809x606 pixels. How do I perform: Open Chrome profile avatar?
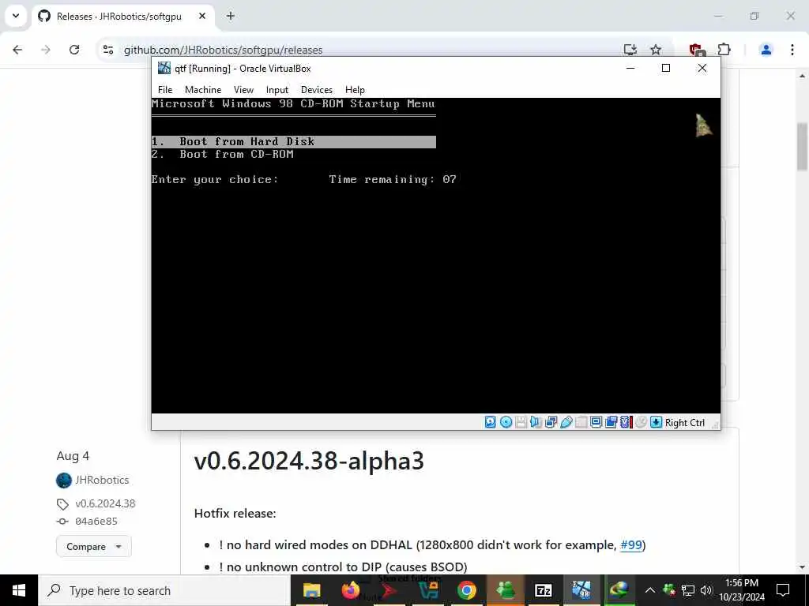[x=766, y=50]
